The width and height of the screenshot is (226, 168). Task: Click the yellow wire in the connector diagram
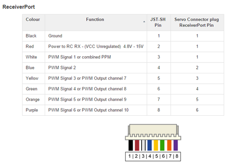tap(156, 145)
